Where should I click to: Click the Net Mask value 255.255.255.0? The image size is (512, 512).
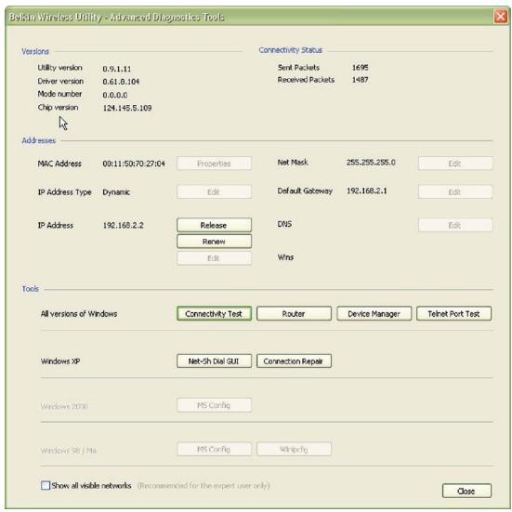(371, 163)
